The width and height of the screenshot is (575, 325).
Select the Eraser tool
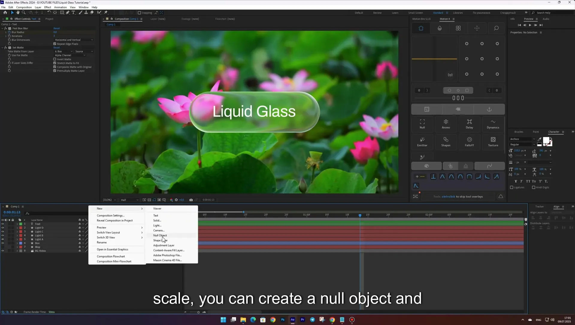point(92,13)
